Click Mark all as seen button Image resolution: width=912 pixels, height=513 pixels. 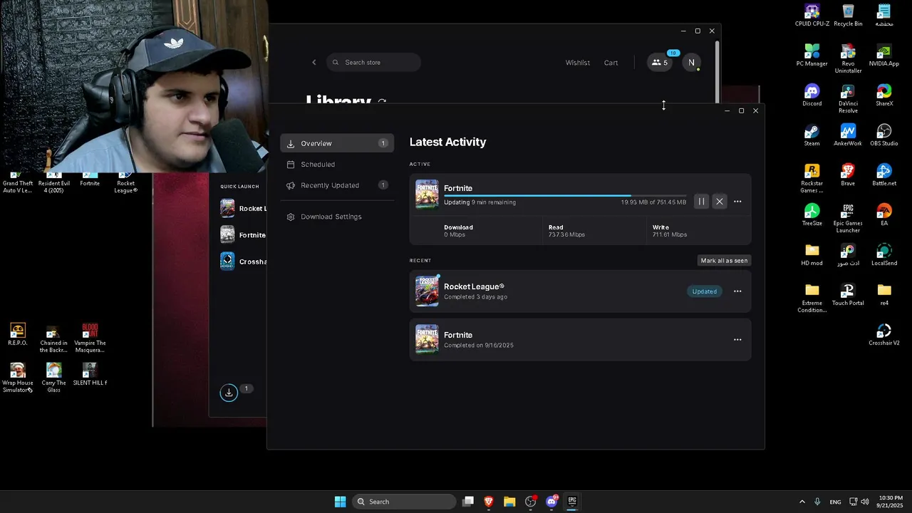(x=724, y=261)
